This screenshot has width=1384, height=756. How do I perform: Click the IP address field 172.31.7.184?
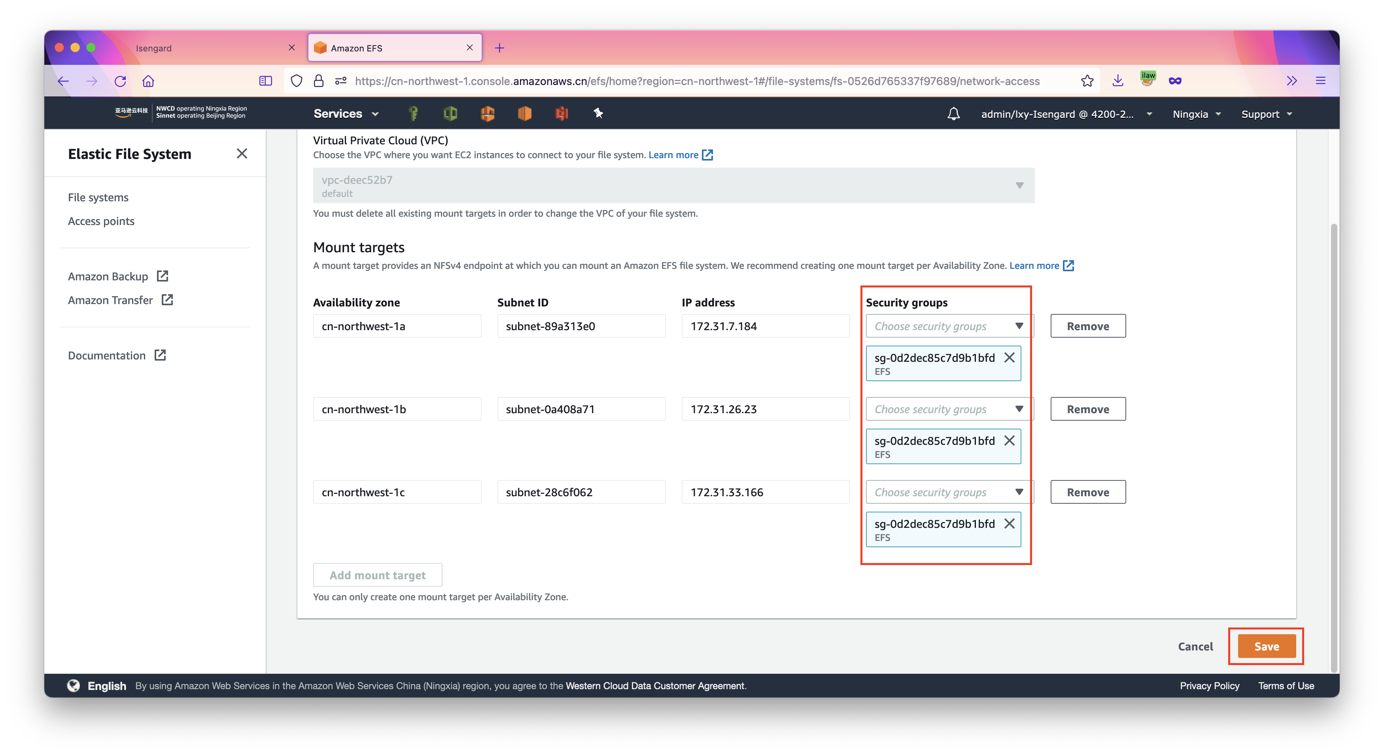click(766, 326)
